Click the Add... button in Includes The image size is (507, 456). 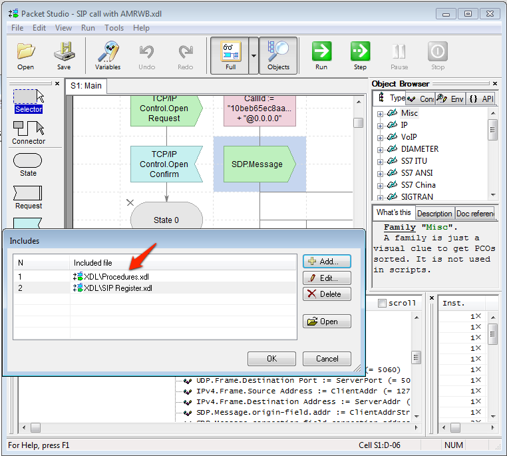(327, 262)
